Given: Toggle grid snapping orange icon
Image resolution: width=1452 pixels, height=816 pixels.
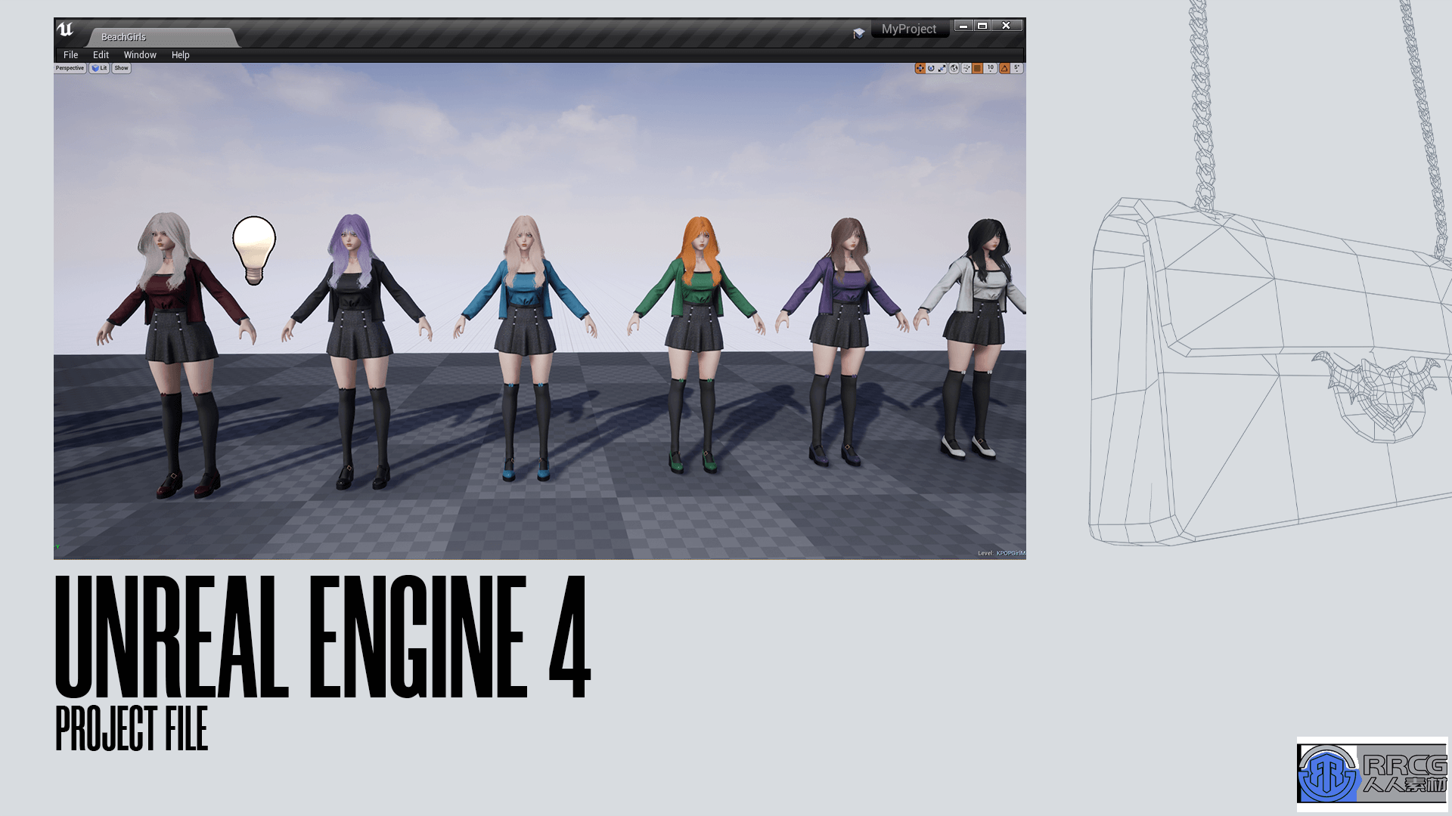Looking at the screenshot, I should click(x=977, y=68).
